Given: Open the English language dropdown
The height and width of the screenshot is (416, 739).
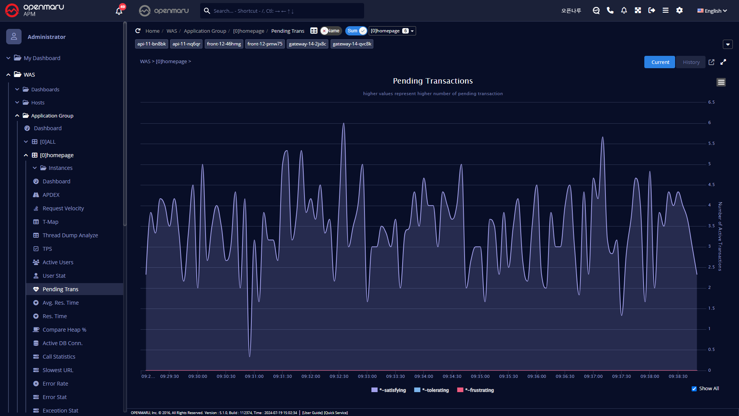Looking at the screenshot, I should click(x=712, y=11).
